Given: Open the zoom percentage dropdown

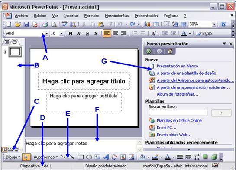Looking at the screenshot, I should point(214,24).
